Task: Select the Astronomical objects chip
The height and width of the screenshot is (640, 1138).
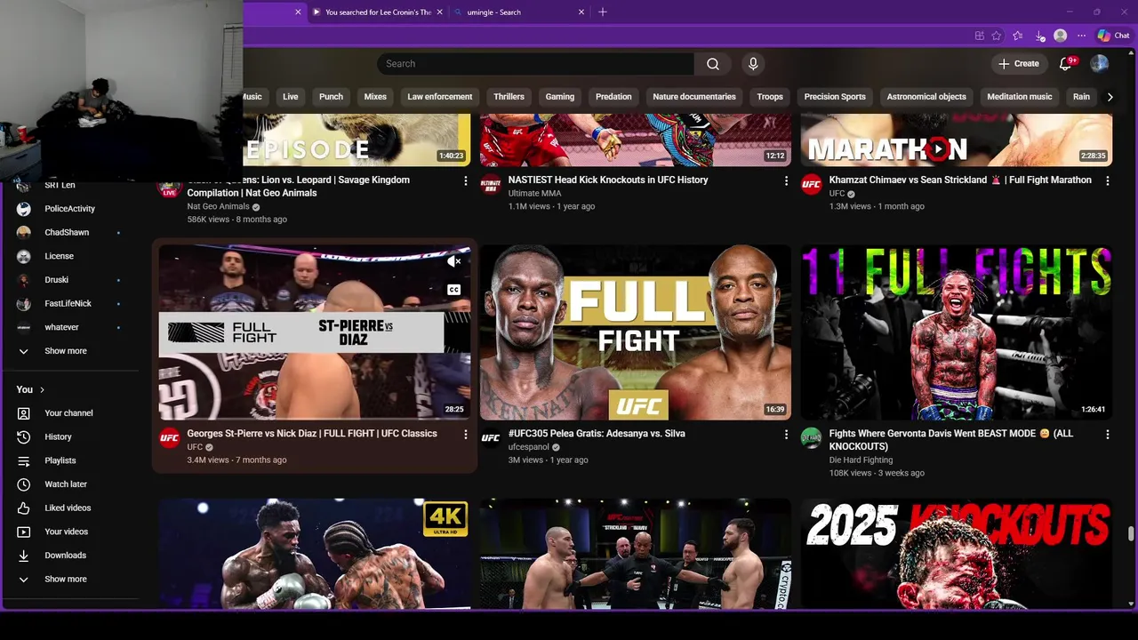Action: [926, 97]
